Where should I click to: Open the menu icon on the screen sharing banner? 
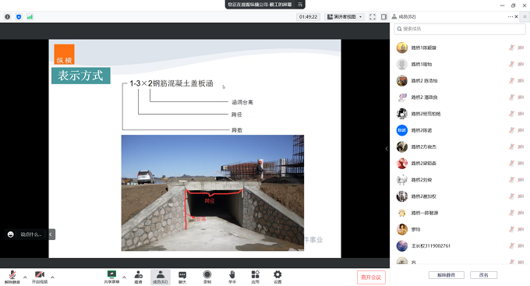[x=300, y=5]
